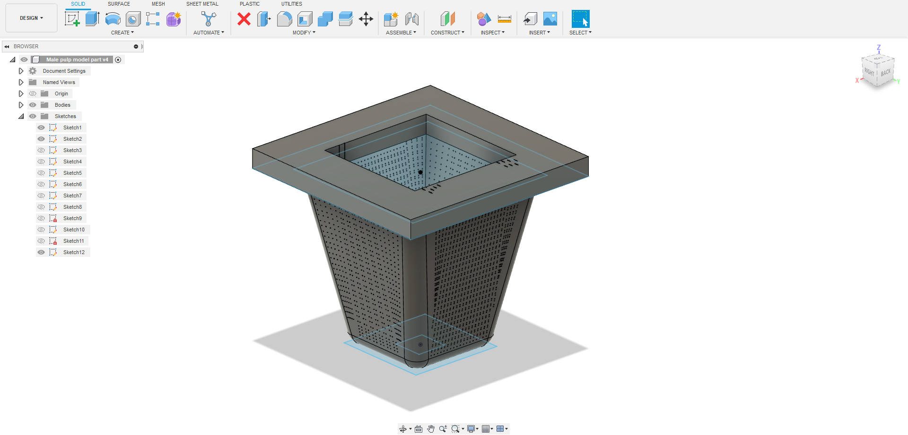
Task: Select the Move/Copy tool
Action: click(x=366, y=19)
